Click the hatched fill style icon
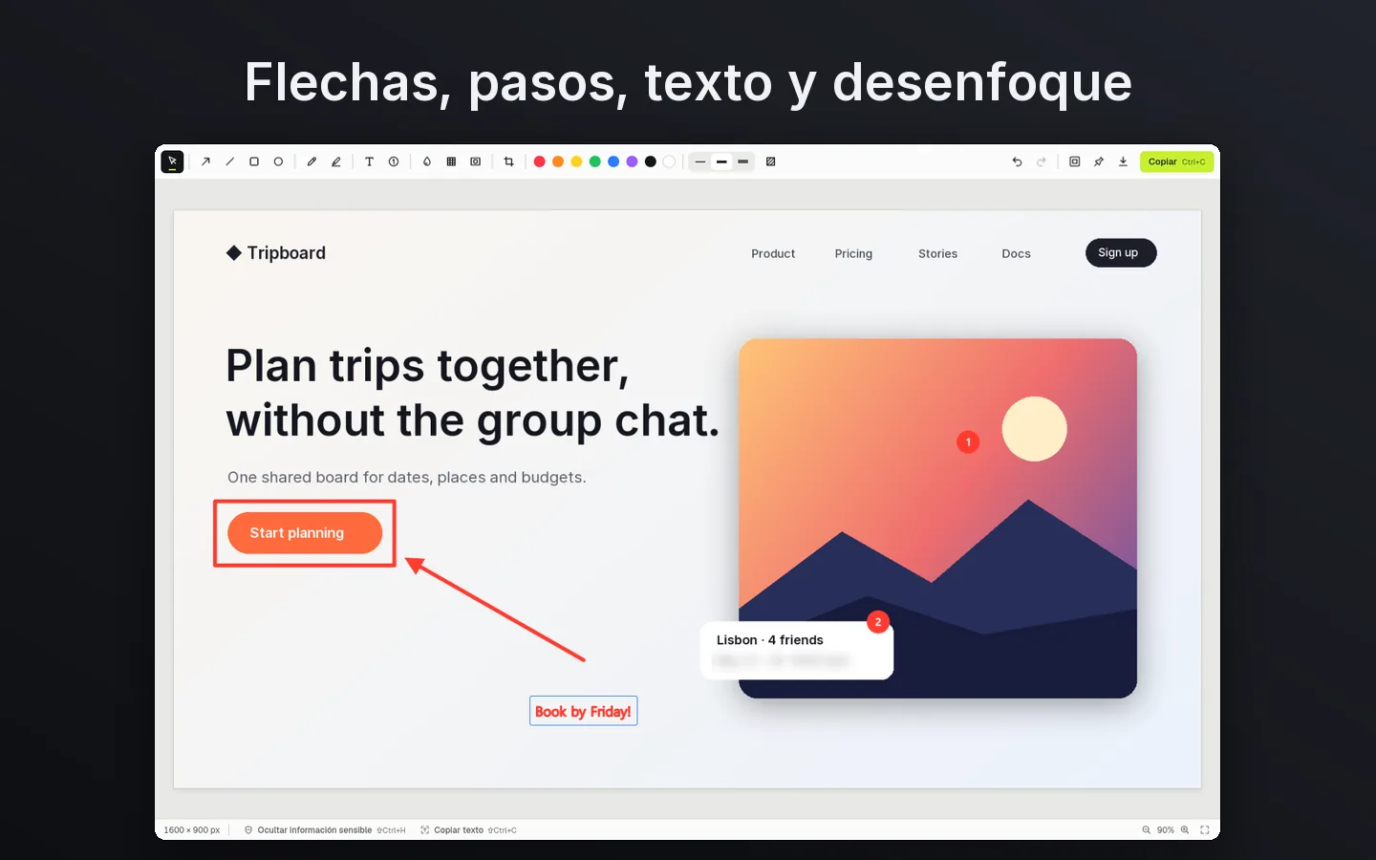 coord(770,161)
